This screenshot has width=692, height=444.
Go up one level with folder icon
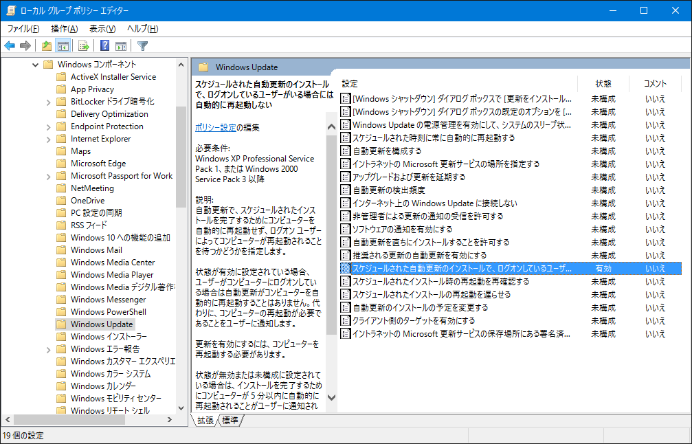click(x=46, y=45)
